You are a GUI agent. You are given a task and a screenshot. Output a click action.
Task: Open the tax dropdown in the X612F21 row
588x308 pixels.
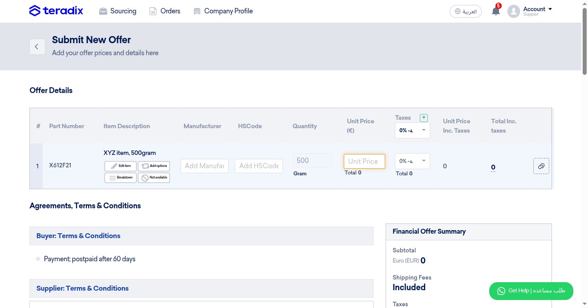[412, 161]
